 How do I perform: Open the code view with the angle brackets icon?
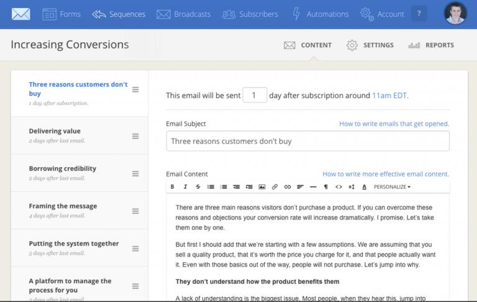coord(338,186)
